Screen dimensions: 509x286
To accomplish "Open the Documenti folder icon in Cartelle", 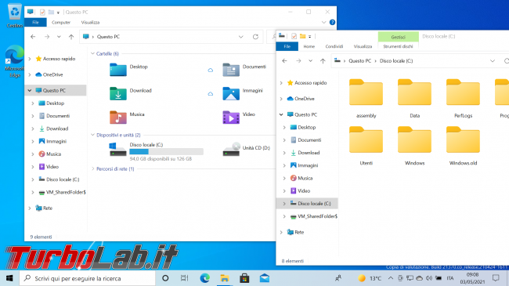I will 231,70.
